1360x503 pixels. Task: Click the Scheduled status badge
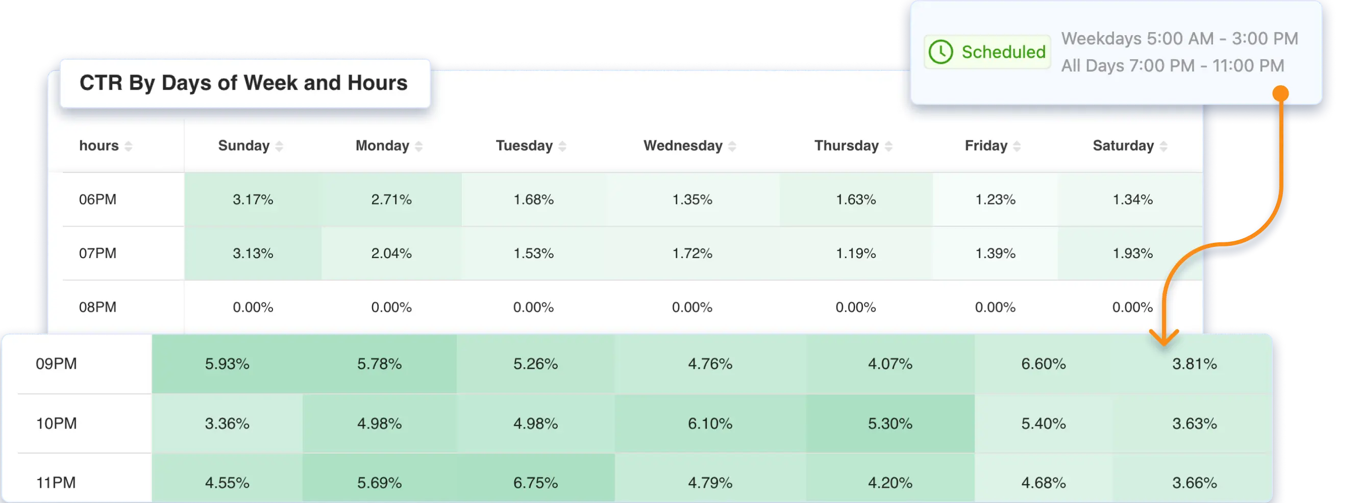pyautogui.click(x=987, y=52)
